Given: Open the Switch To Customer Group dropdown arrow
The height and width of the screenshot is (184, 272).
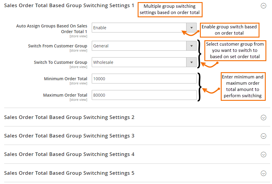Looking at the screenshot, I should point(191,62).
